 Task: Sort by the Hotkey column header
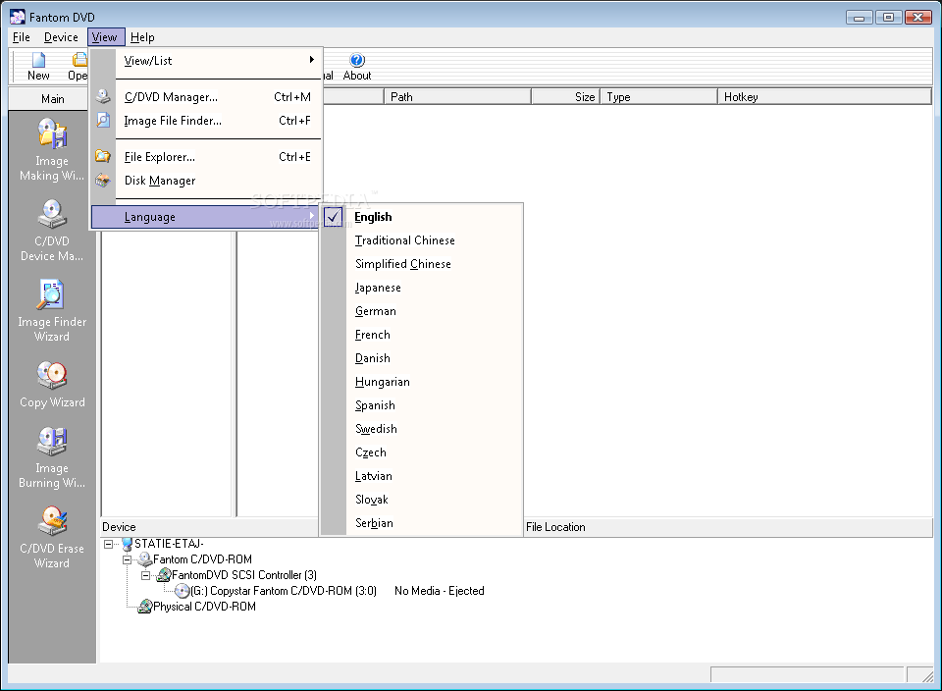click(x=825, y=97)
